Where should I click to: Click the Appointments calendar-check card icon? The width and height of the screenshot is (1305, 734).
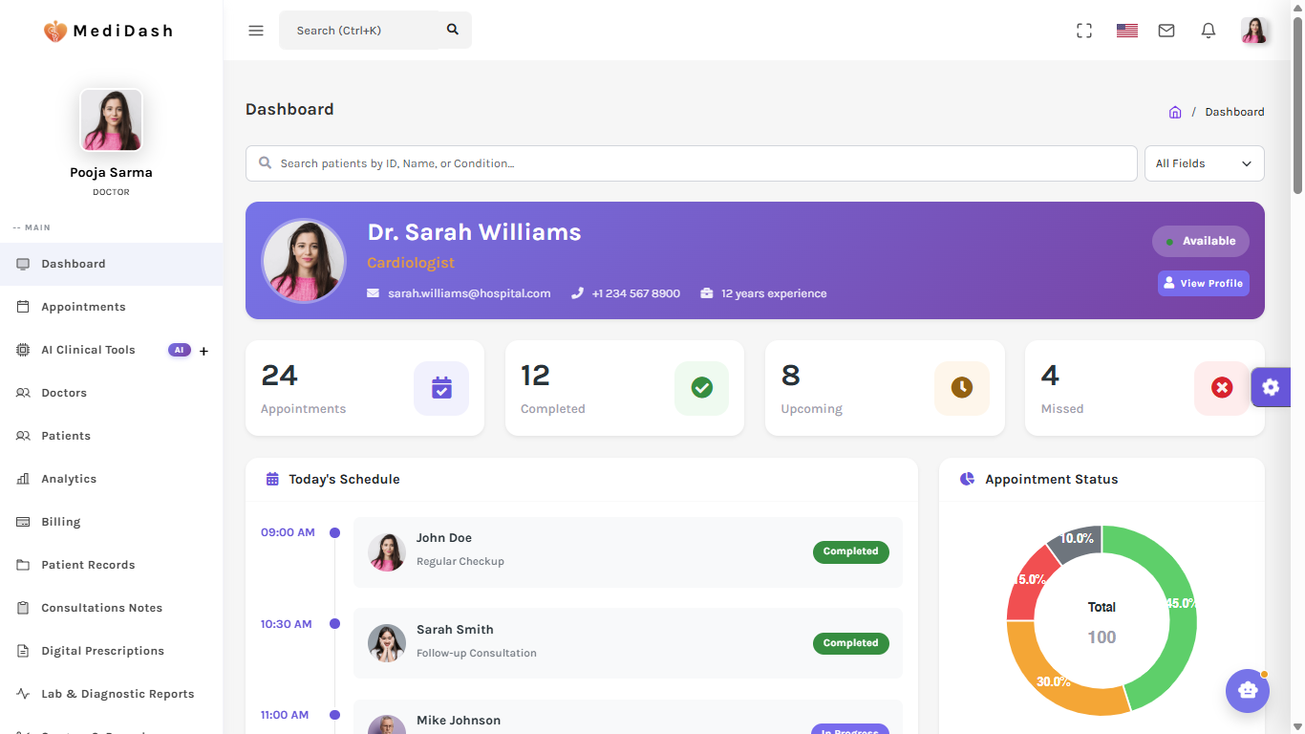coord(441,388)
